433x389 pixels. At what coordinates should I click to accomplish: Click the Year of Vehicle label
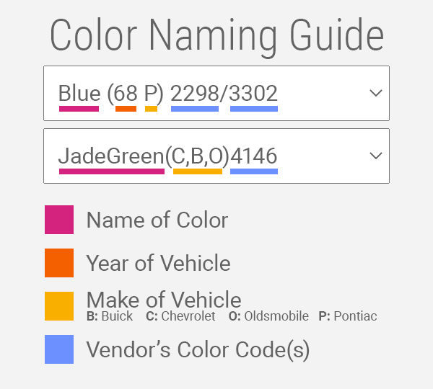coord(159,263)
